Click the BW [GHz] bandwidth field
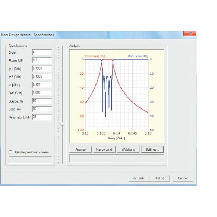The height and width of the screenshot is (217, 217). pos(42,93)
